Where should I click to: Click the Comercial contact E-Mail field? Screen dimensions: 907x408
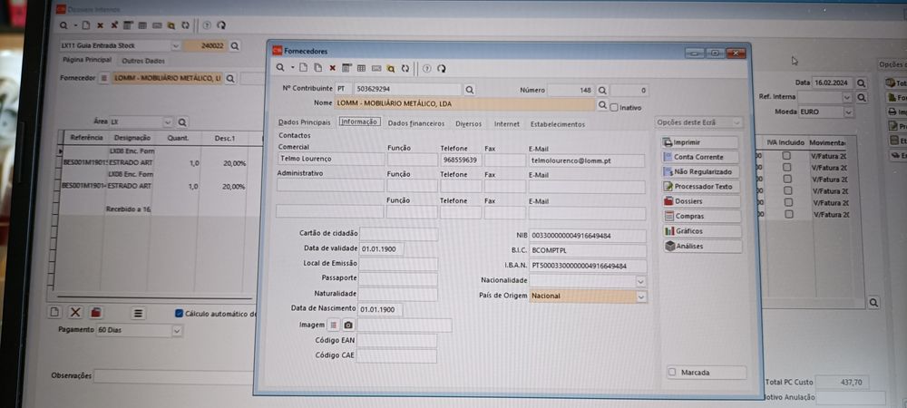[587, 160]
